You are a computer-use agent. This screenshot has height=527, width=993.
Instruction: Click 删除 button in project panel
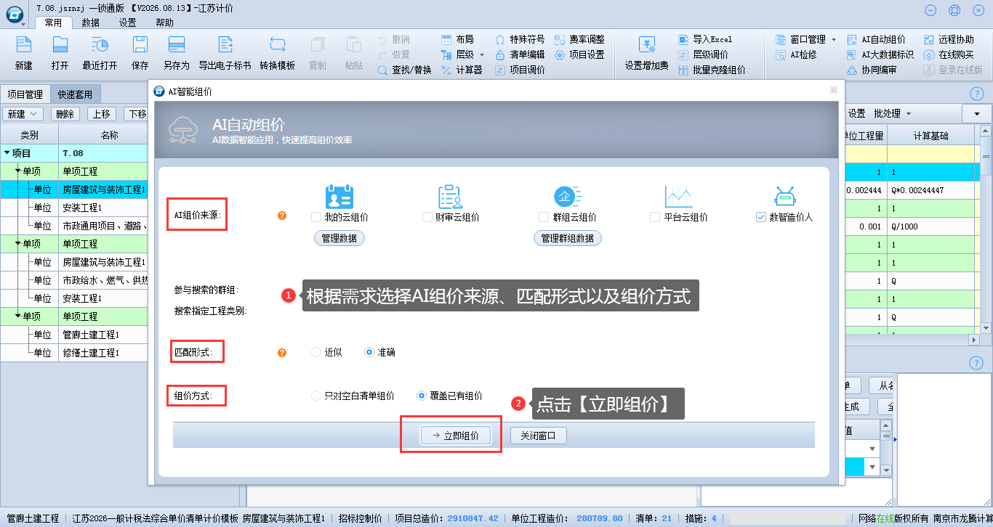coord(65,114)
